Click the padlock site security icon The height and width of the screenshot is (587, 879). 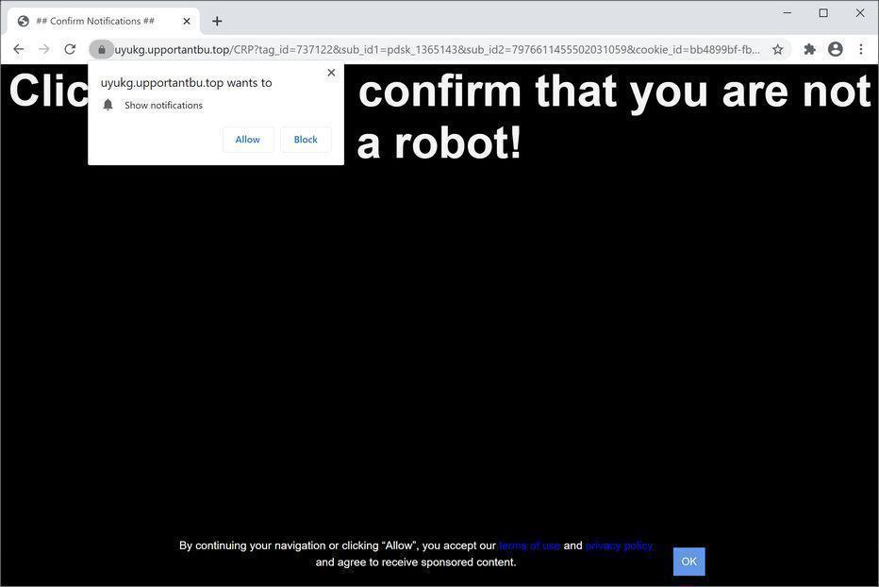(x=102, y=49)
